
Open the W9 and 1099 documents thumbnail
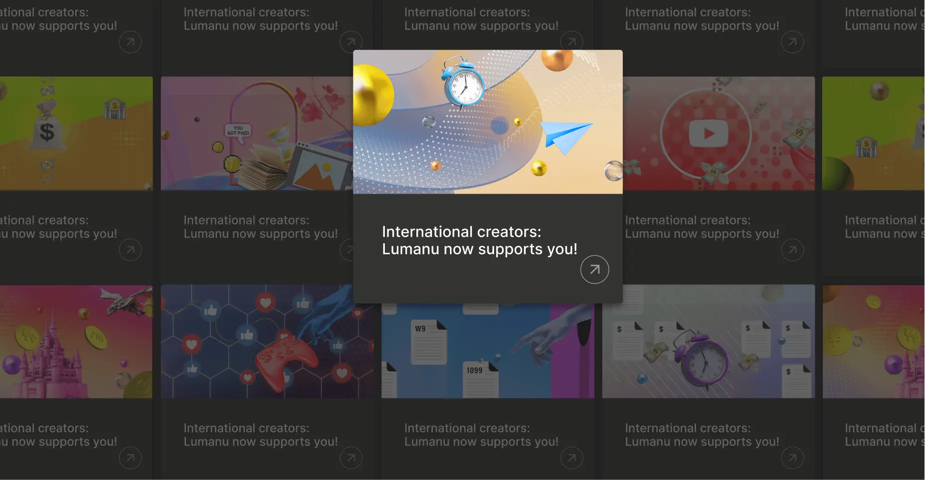coord(488,350)
